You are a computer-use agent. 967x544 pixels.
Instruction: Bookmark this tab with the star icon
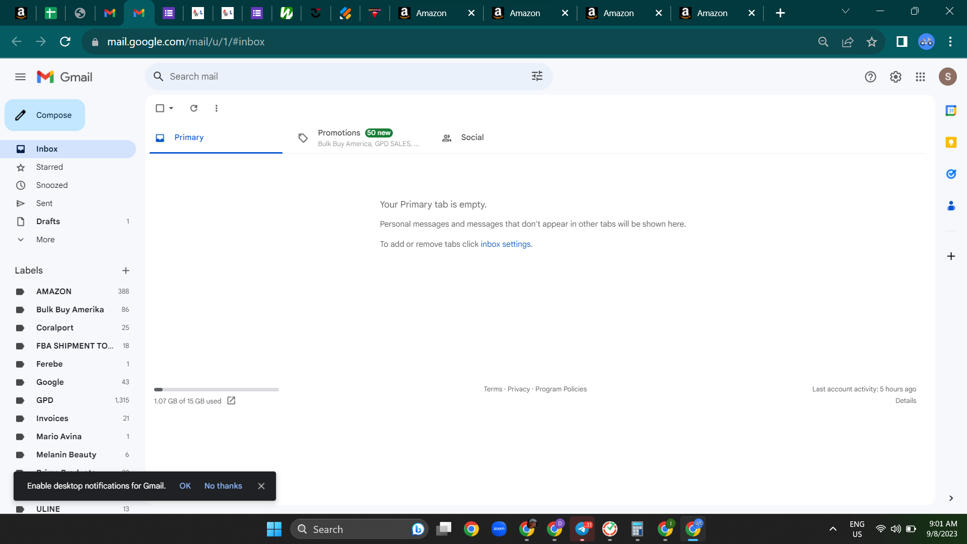(x=872, y=42)
